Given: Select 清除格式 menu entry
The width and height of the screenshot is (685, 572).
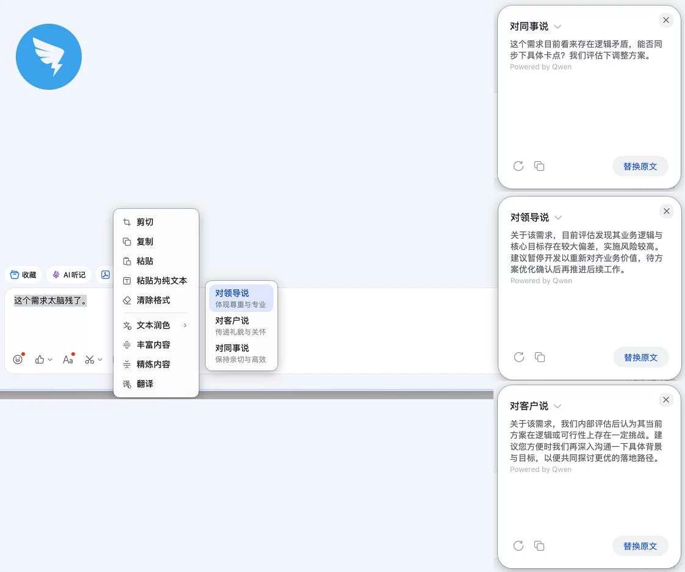Looking at the screenshot, I should click(x=156, y=300).
